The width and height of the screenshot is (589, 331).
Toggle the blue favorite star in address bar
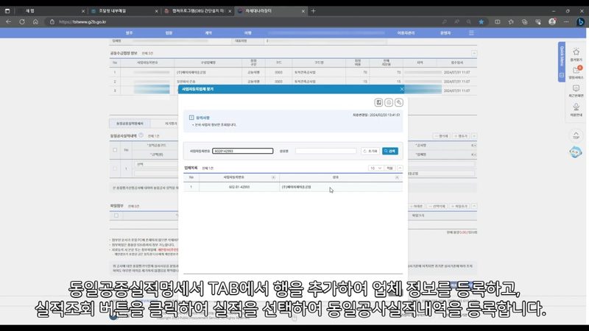(x=482, y=22)
